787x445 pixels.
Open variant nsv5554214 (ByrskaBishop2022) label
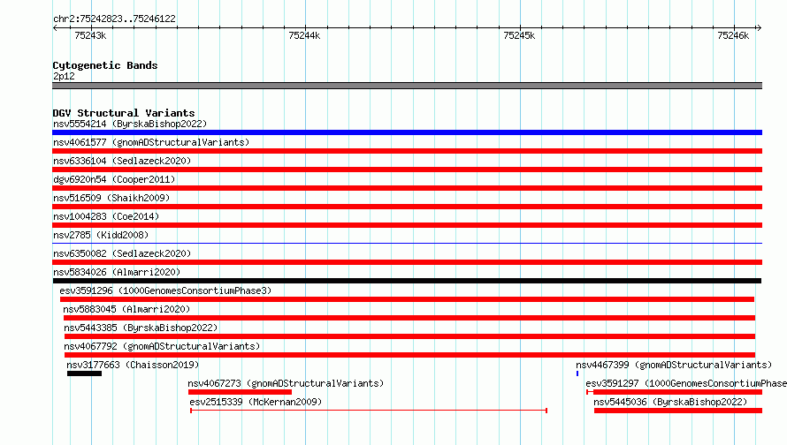(x=130, y=124)
